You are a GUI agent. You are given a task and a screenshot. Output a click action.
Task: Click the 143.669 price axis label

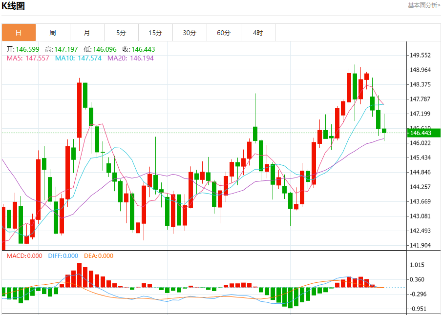tap(421, 202)
